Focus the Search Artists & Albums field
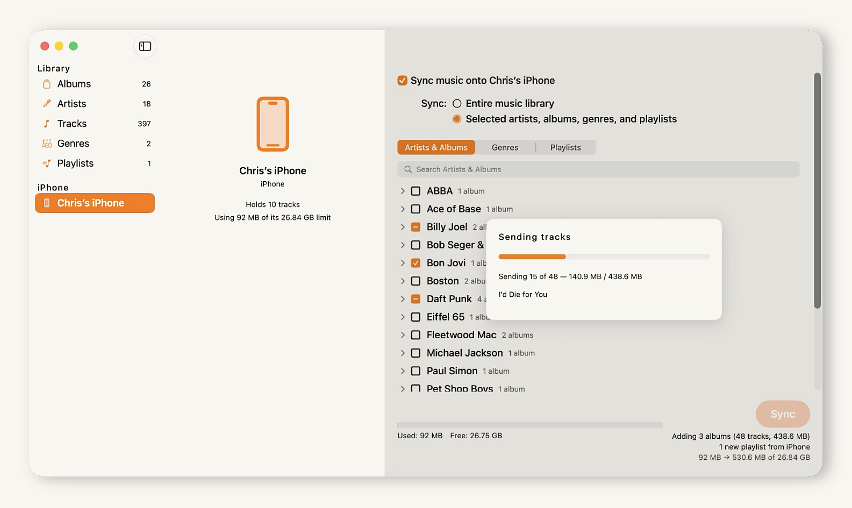This screenshot has width=852, height=508. click(598, 169)
